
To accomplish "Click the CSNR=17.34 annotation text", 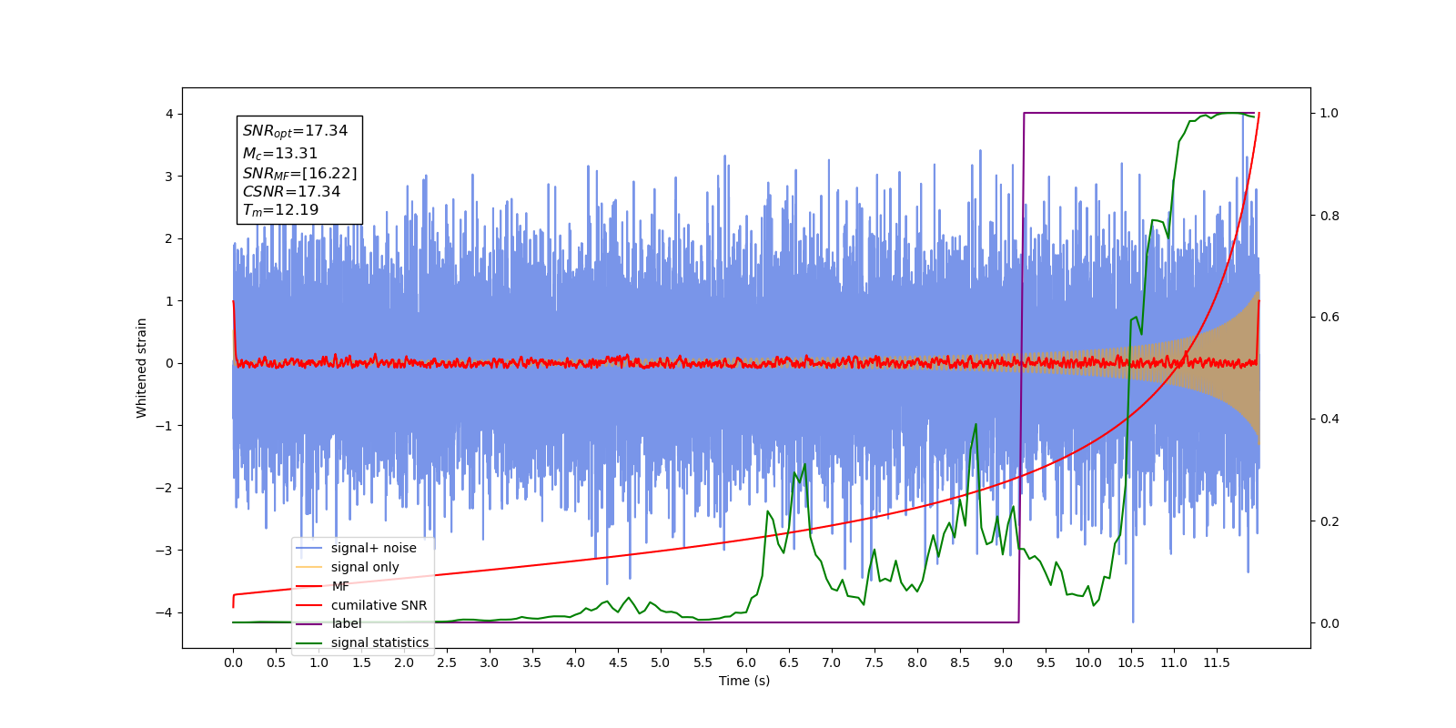I will (291, 191).
